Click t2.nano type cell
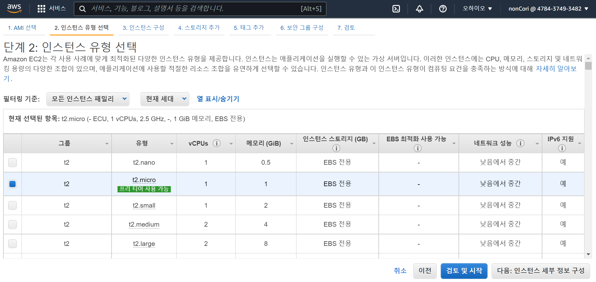 [x=144, y=162]
